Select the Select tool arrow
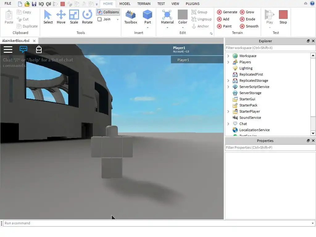 click(x=48, y=17)
